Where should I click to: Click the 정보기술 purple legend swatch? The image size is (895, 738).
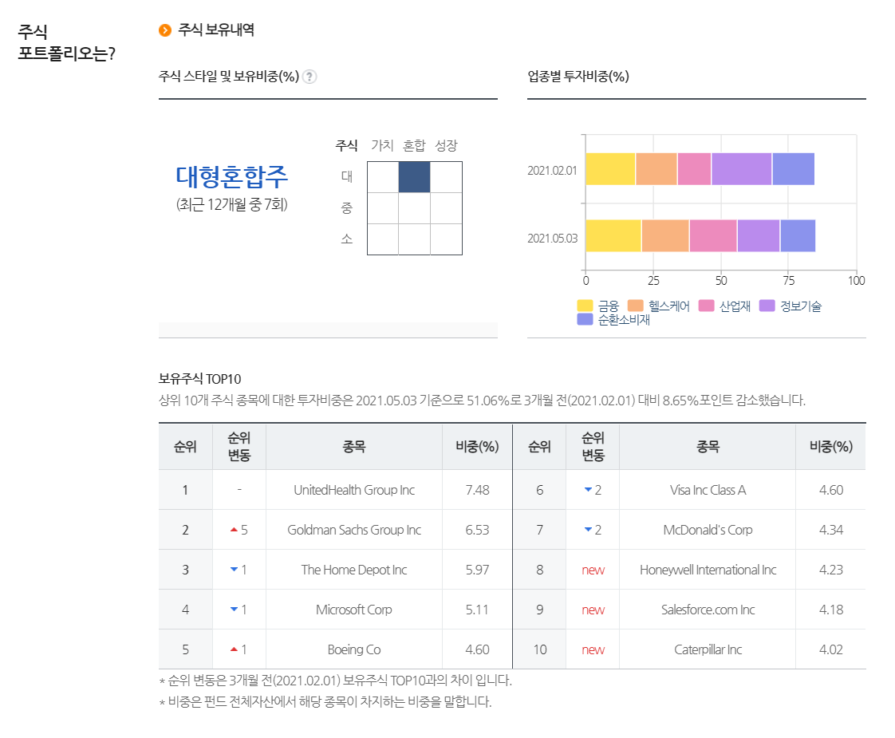point(767,306)
